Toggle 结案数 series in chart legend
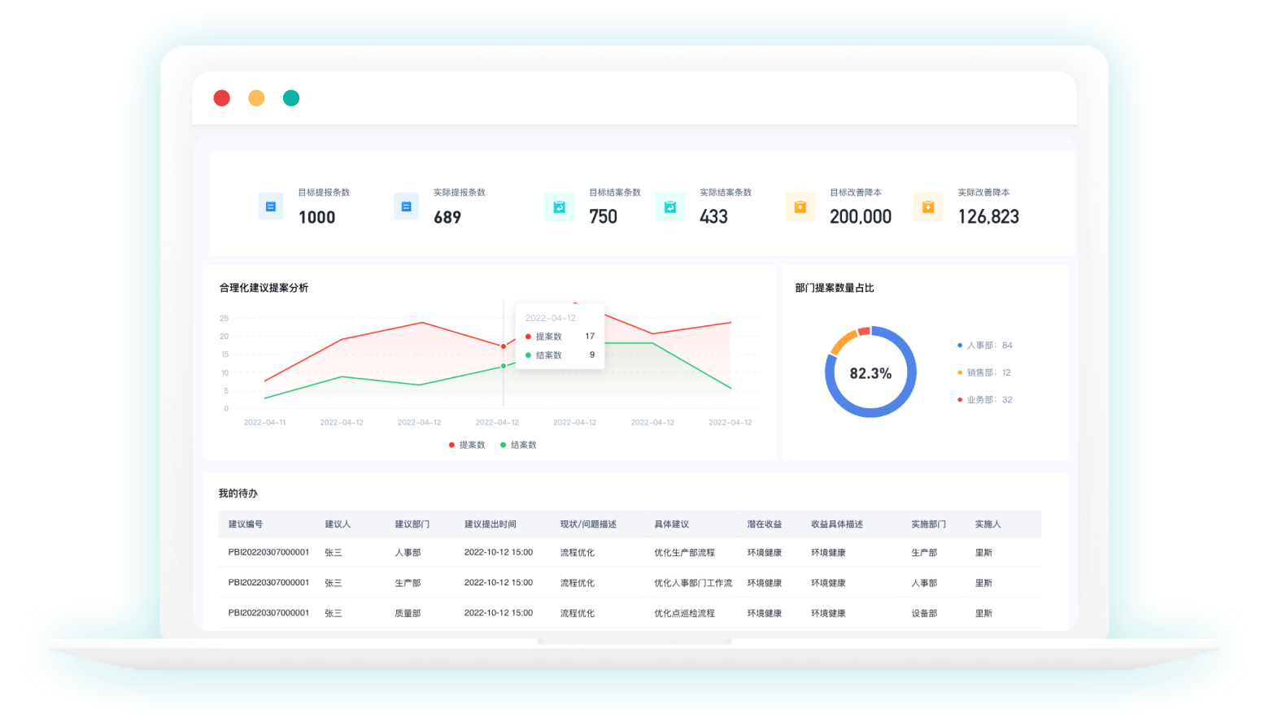The image size is (1269, 722). click(x=518, y=445)
